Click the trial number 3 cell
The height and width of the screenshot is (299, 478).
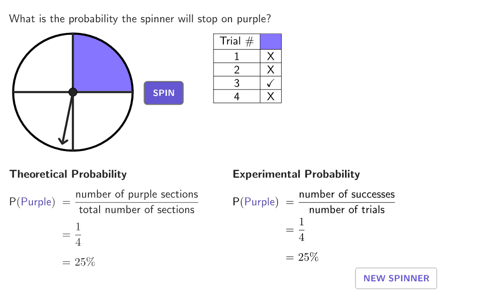237,83
